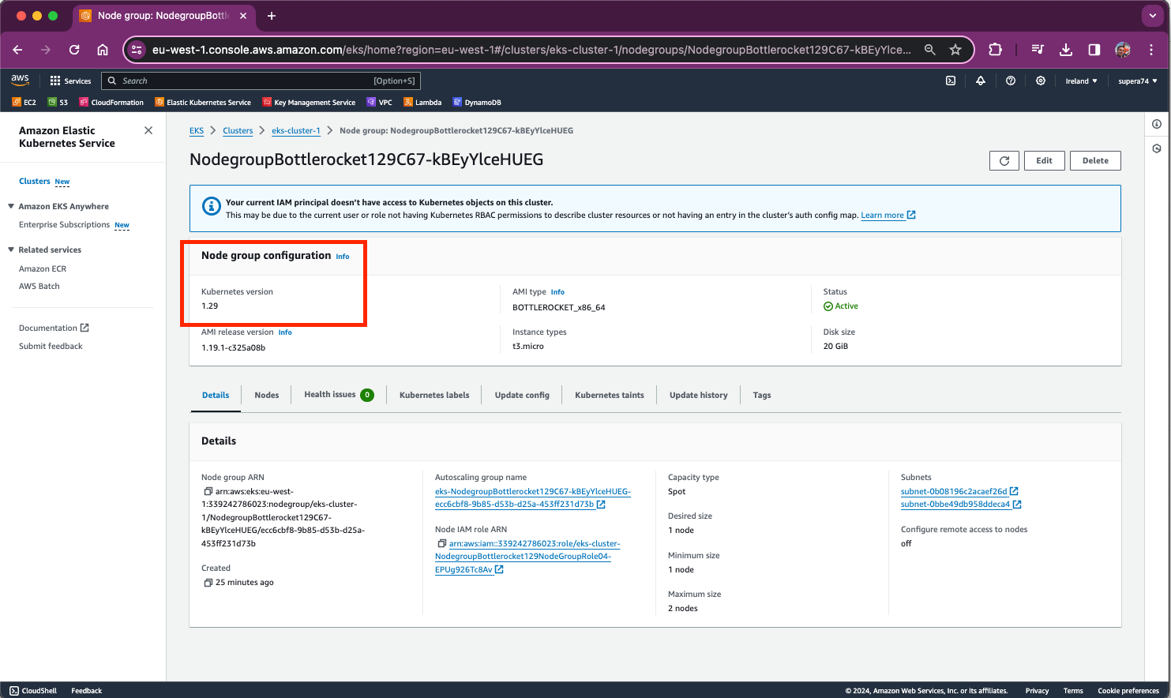Open the Update history tab
This screenshot has height=698, width=1171.
pos(699,395)
